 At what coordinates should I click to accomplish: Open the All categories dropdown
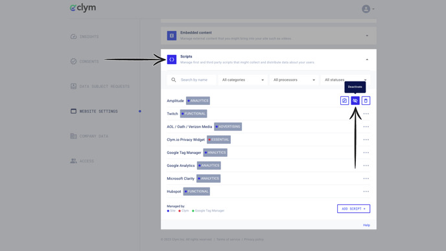(x=242, y=80)
